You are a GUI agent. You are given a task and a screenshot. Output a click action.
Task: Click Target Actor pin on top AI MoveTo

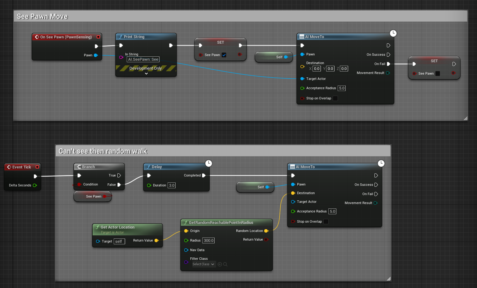pos(302,79)
